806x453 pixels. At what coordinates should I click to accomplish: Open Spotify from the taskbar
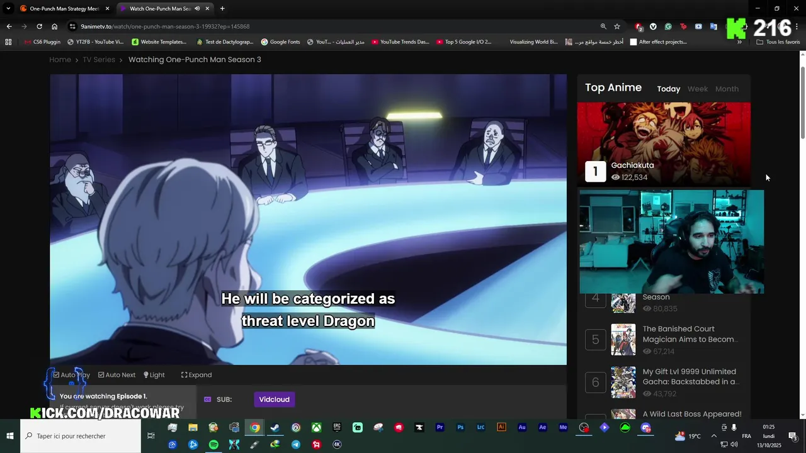coord(213,445)
